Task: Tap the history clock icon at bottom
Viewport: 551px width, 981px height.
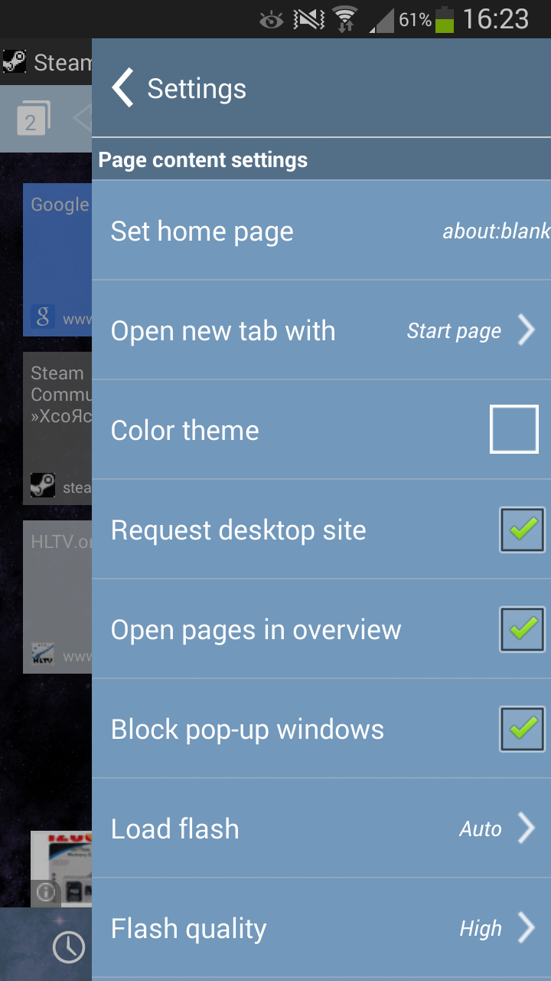Action: [69, 947]
